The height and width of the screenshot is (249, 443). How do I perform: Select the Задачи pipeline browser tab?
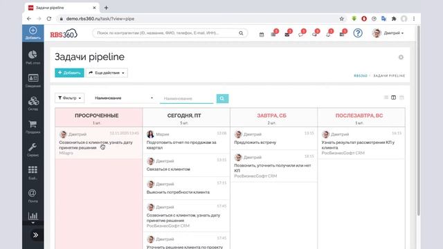(x=62, y=8)
